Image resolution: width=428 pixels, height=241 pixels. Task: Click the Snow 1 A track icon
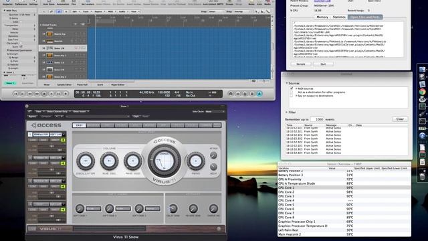coord(49,62)
